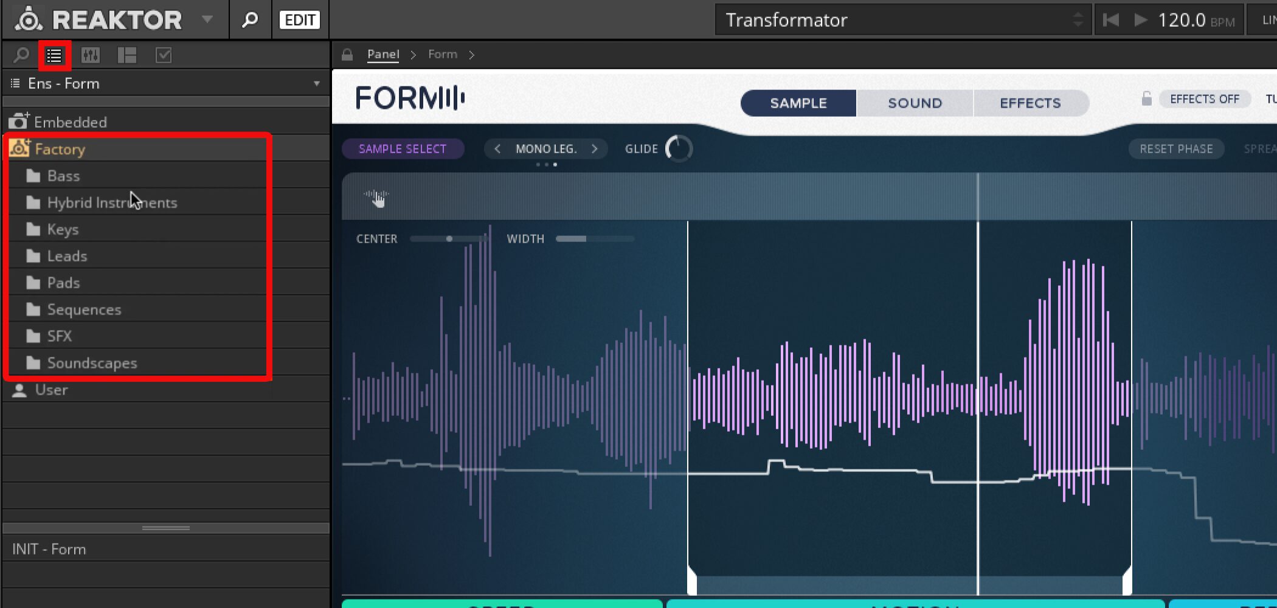Click the SAMPLE SELECT button
Image resolution: width=1277 pixels, height=608 pixels.
point(403,149)
